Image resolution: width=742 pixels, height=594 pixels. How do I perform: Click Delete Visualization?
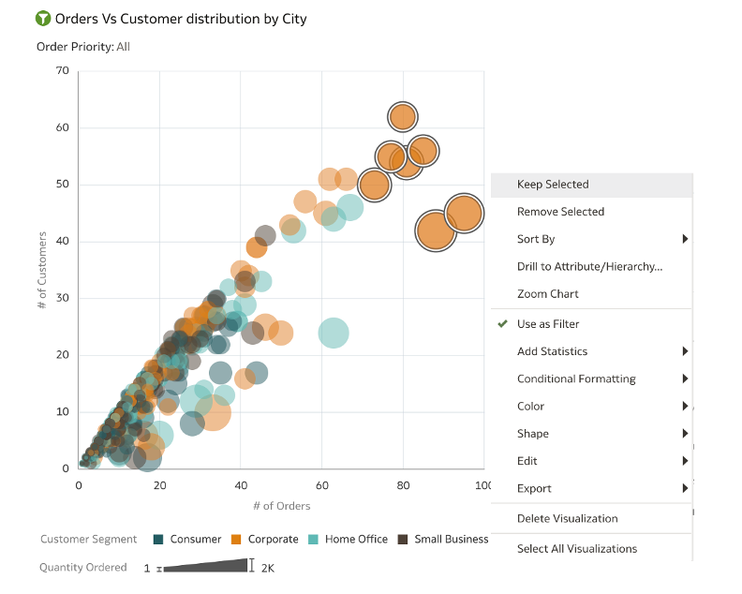click(567, 518)
